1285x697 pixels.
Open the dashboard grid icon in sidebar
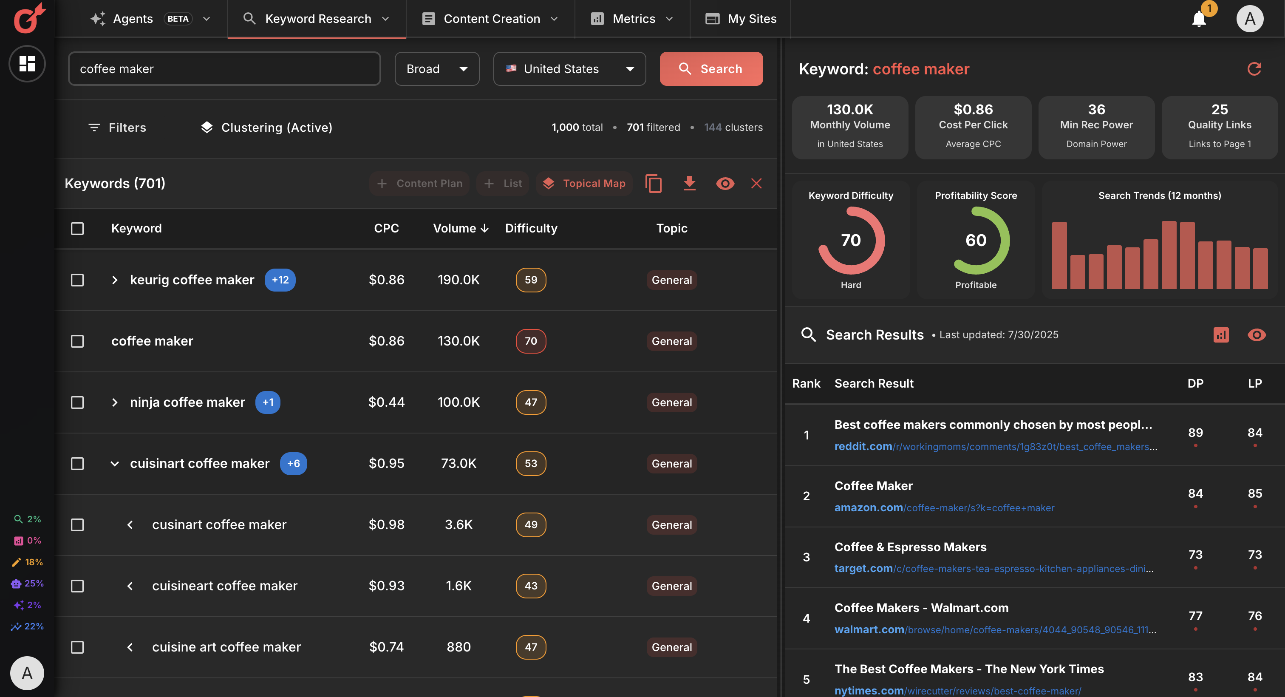27,63
